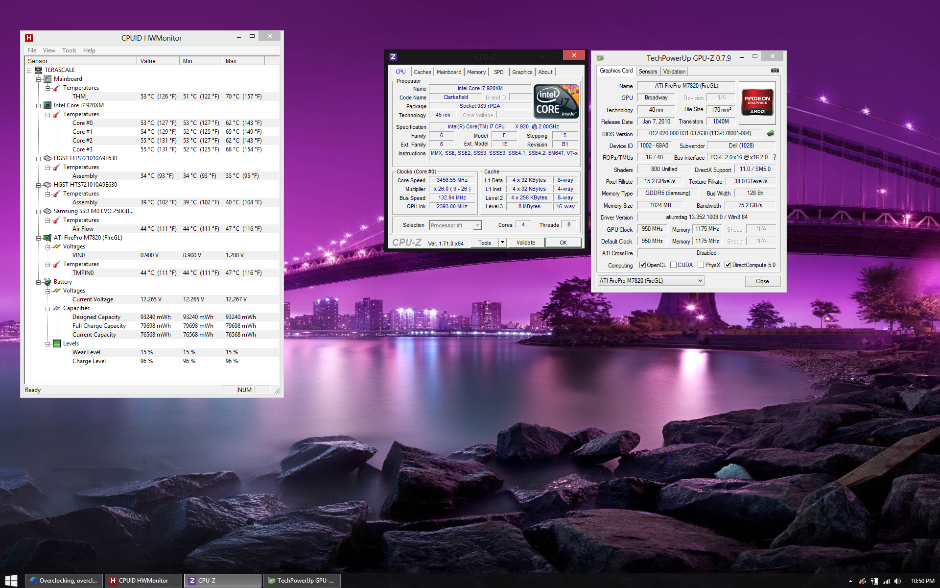The height and width of the screenshot is (588, 940).
Task: Click the GPU-Z card Name field
Action: point(686,86)
